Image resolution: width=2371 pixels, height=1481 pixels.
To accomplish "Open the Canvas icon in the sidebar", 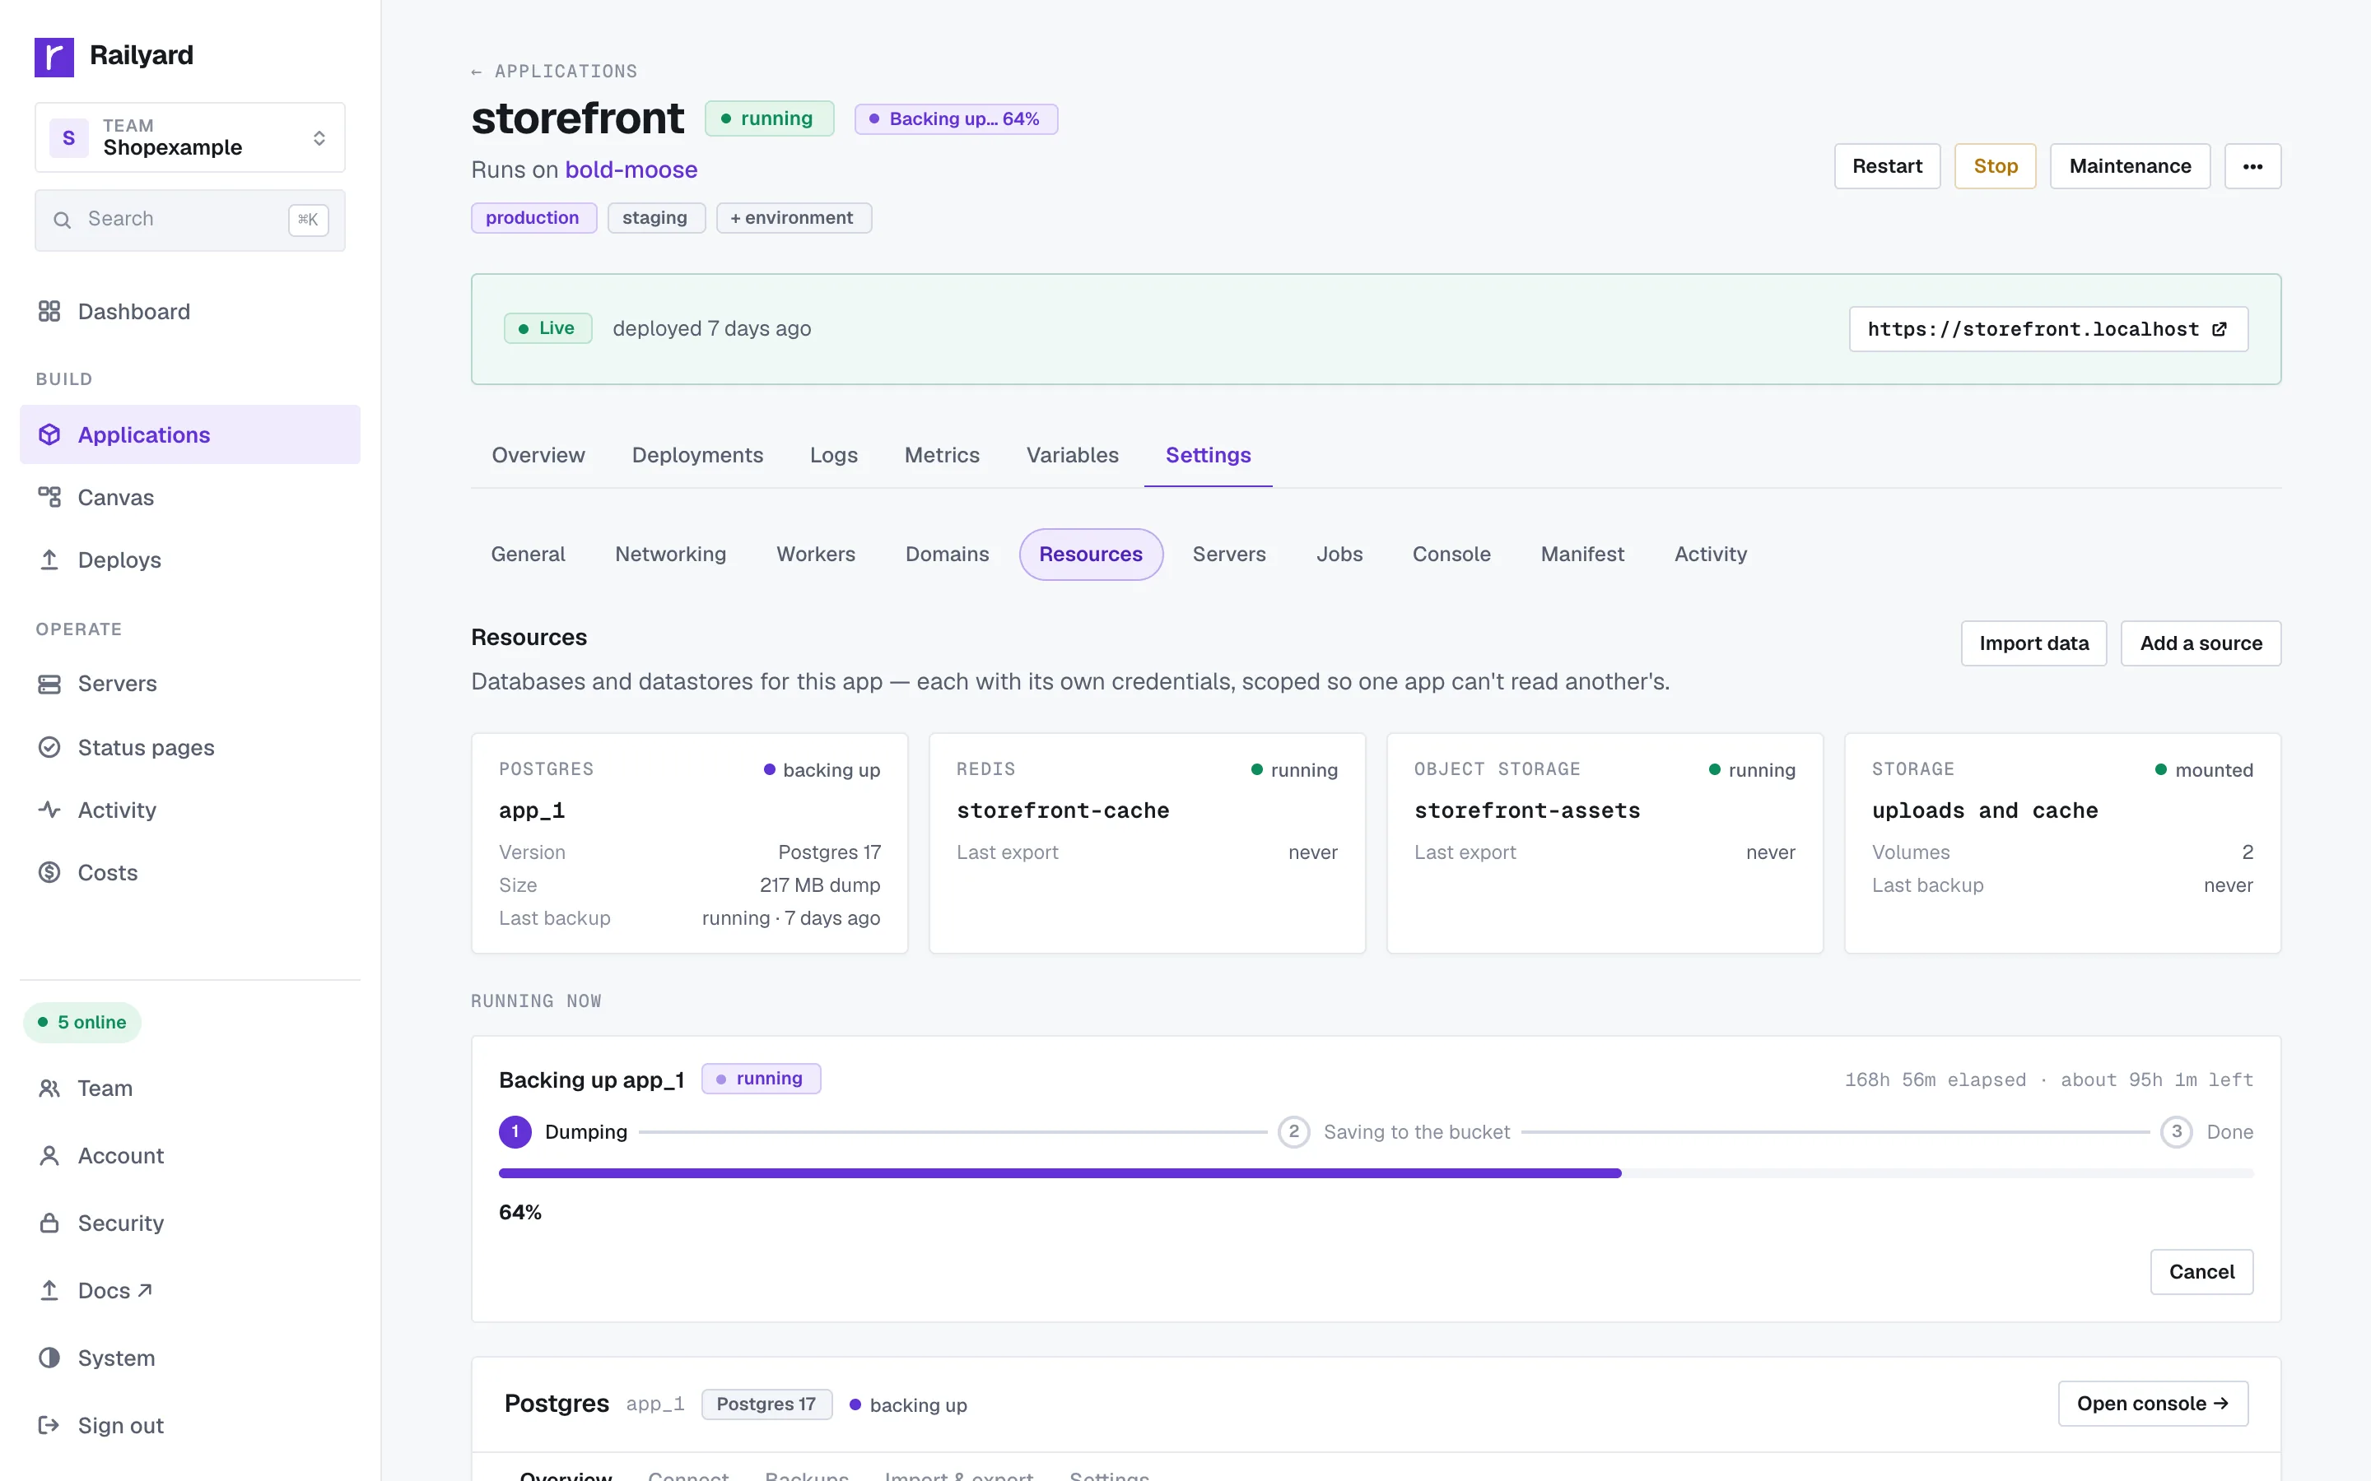I will click(49, 498).
